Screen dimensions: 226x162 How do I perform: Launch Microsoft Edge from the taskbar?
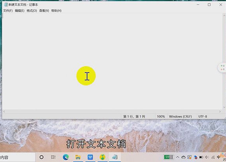(66, 157)
